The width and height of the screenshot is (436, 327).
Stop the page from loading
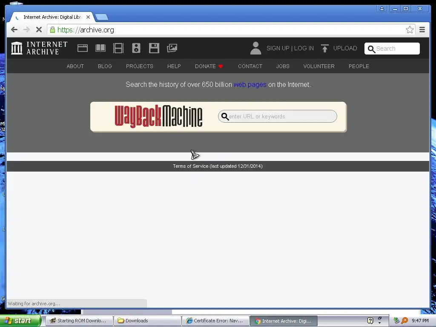point(39,30)
